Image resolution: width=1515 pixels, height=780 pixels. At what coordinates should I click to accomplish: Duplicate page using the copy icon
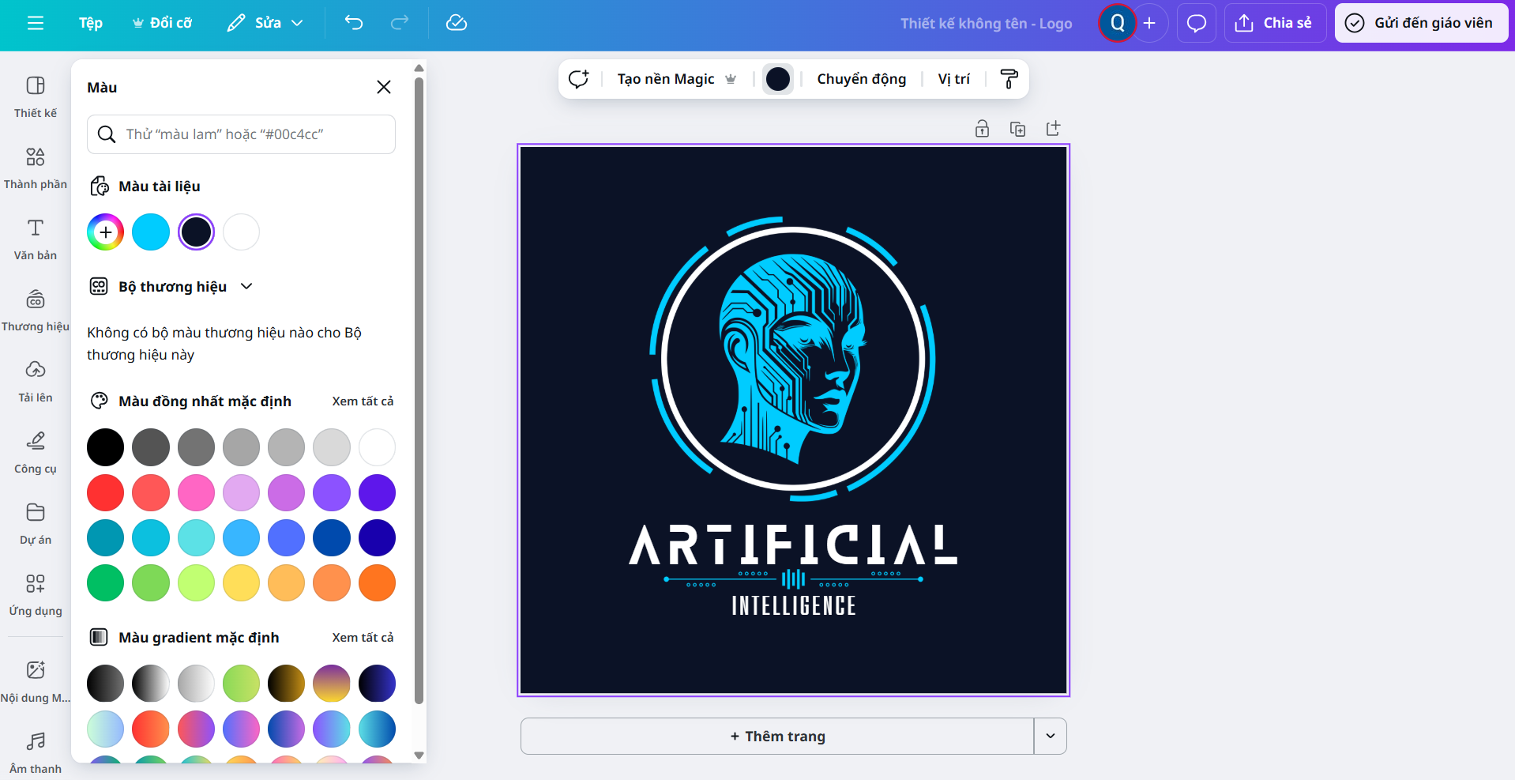[x=1017, y=129]
